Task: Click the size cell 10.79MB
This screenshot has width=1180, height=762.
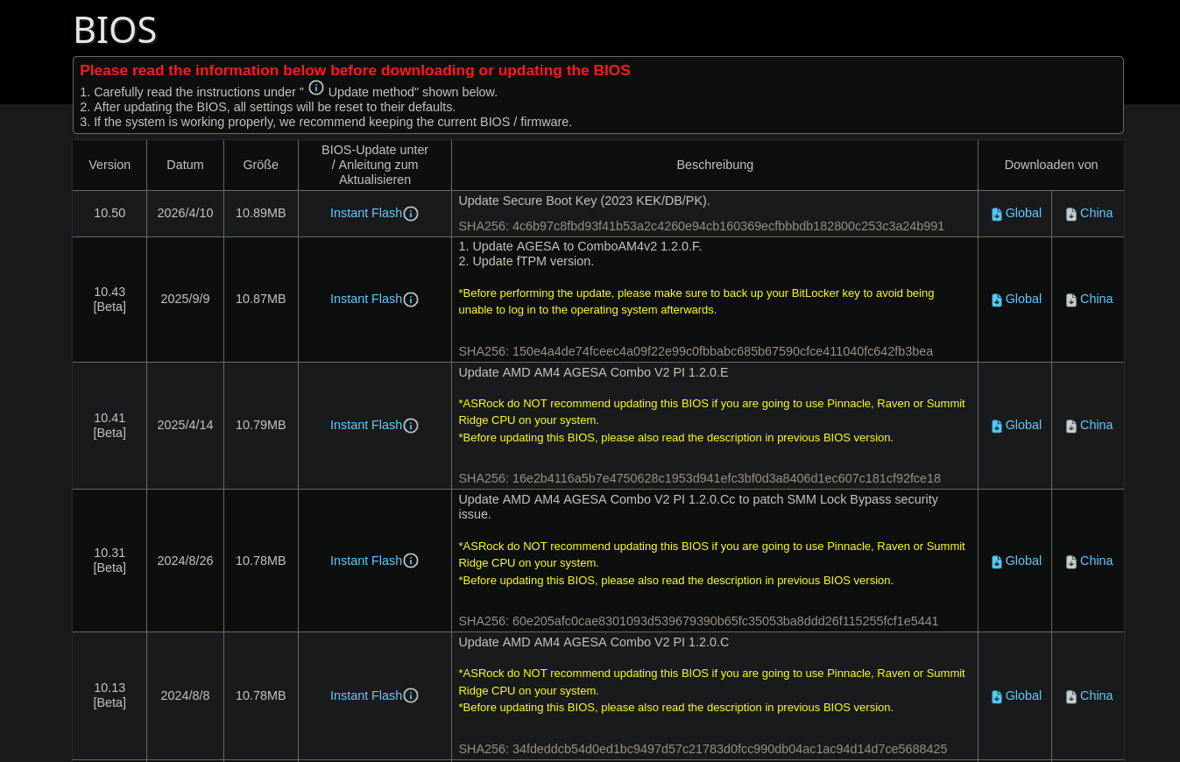Action: tap(261, 425)
